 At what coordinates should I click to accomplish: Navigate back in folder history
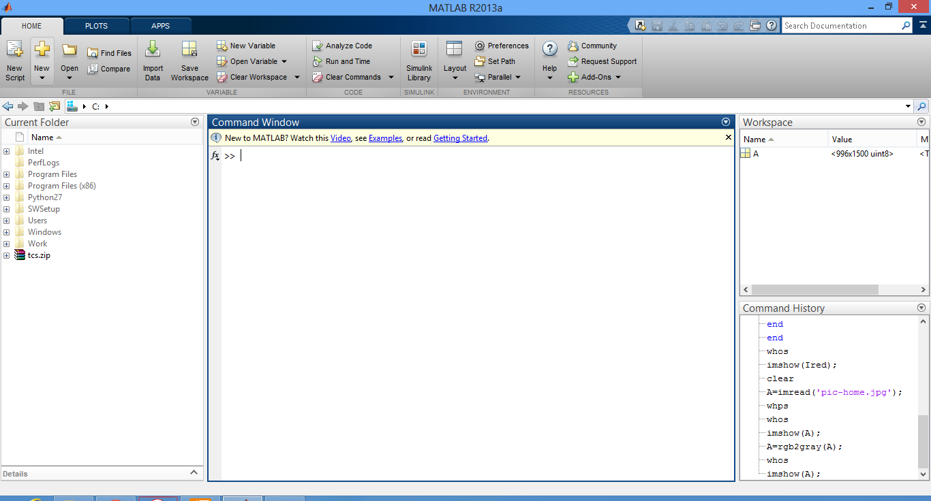pyautogui.click(x=8, y=106)
